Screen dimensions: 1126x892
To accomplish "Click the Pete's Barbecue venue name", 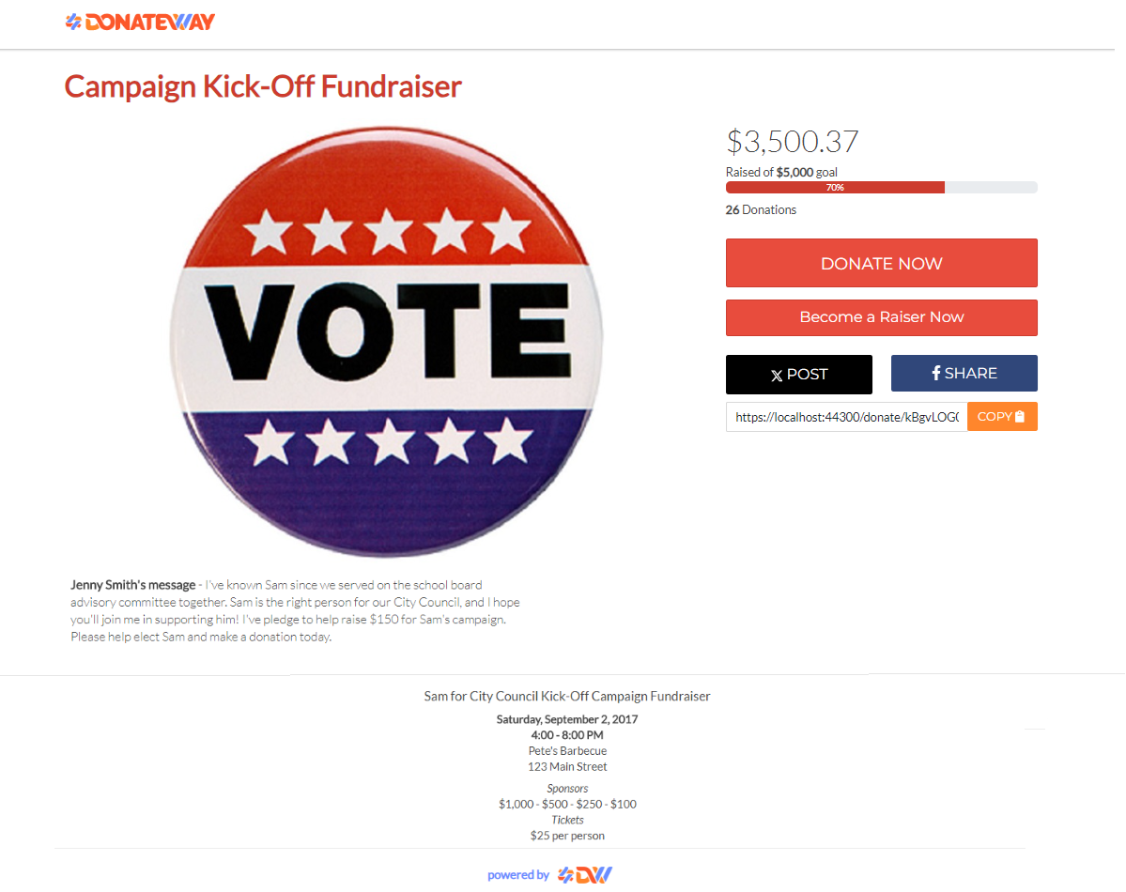I will [x=567, y=751].
